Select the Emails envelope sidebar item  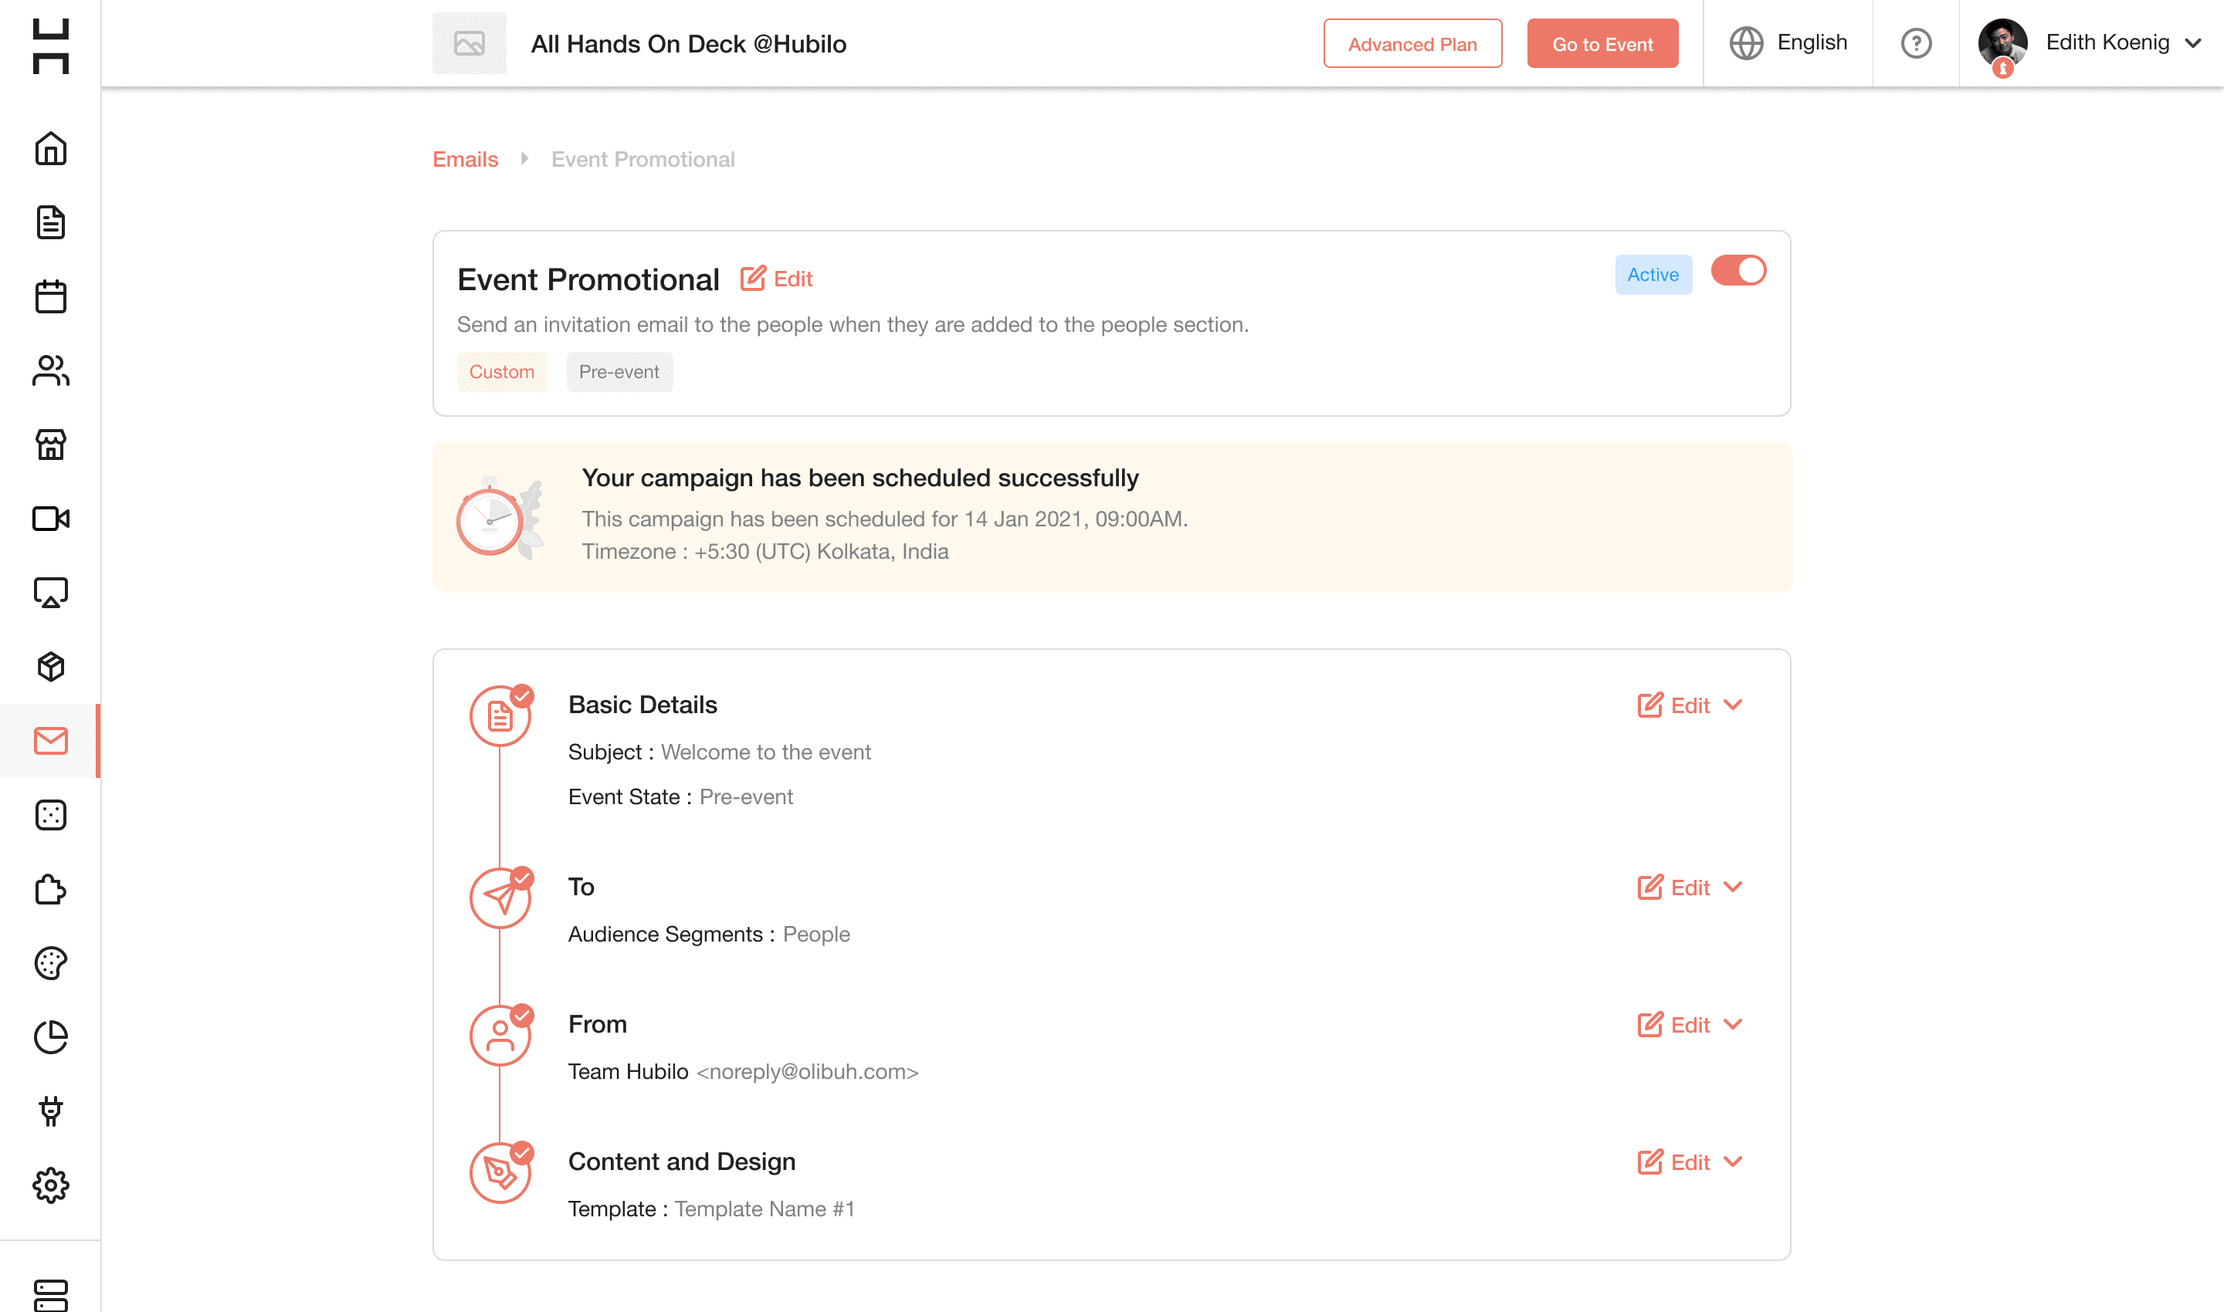click(50, 741)
